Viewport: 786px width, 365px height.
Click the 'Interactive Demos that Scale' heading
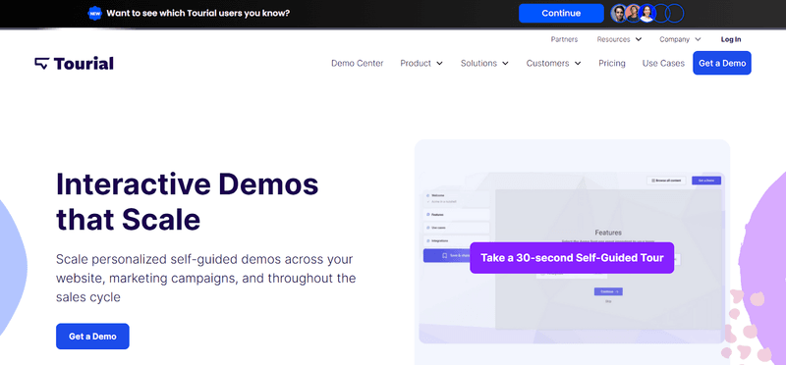coord(187,201)
